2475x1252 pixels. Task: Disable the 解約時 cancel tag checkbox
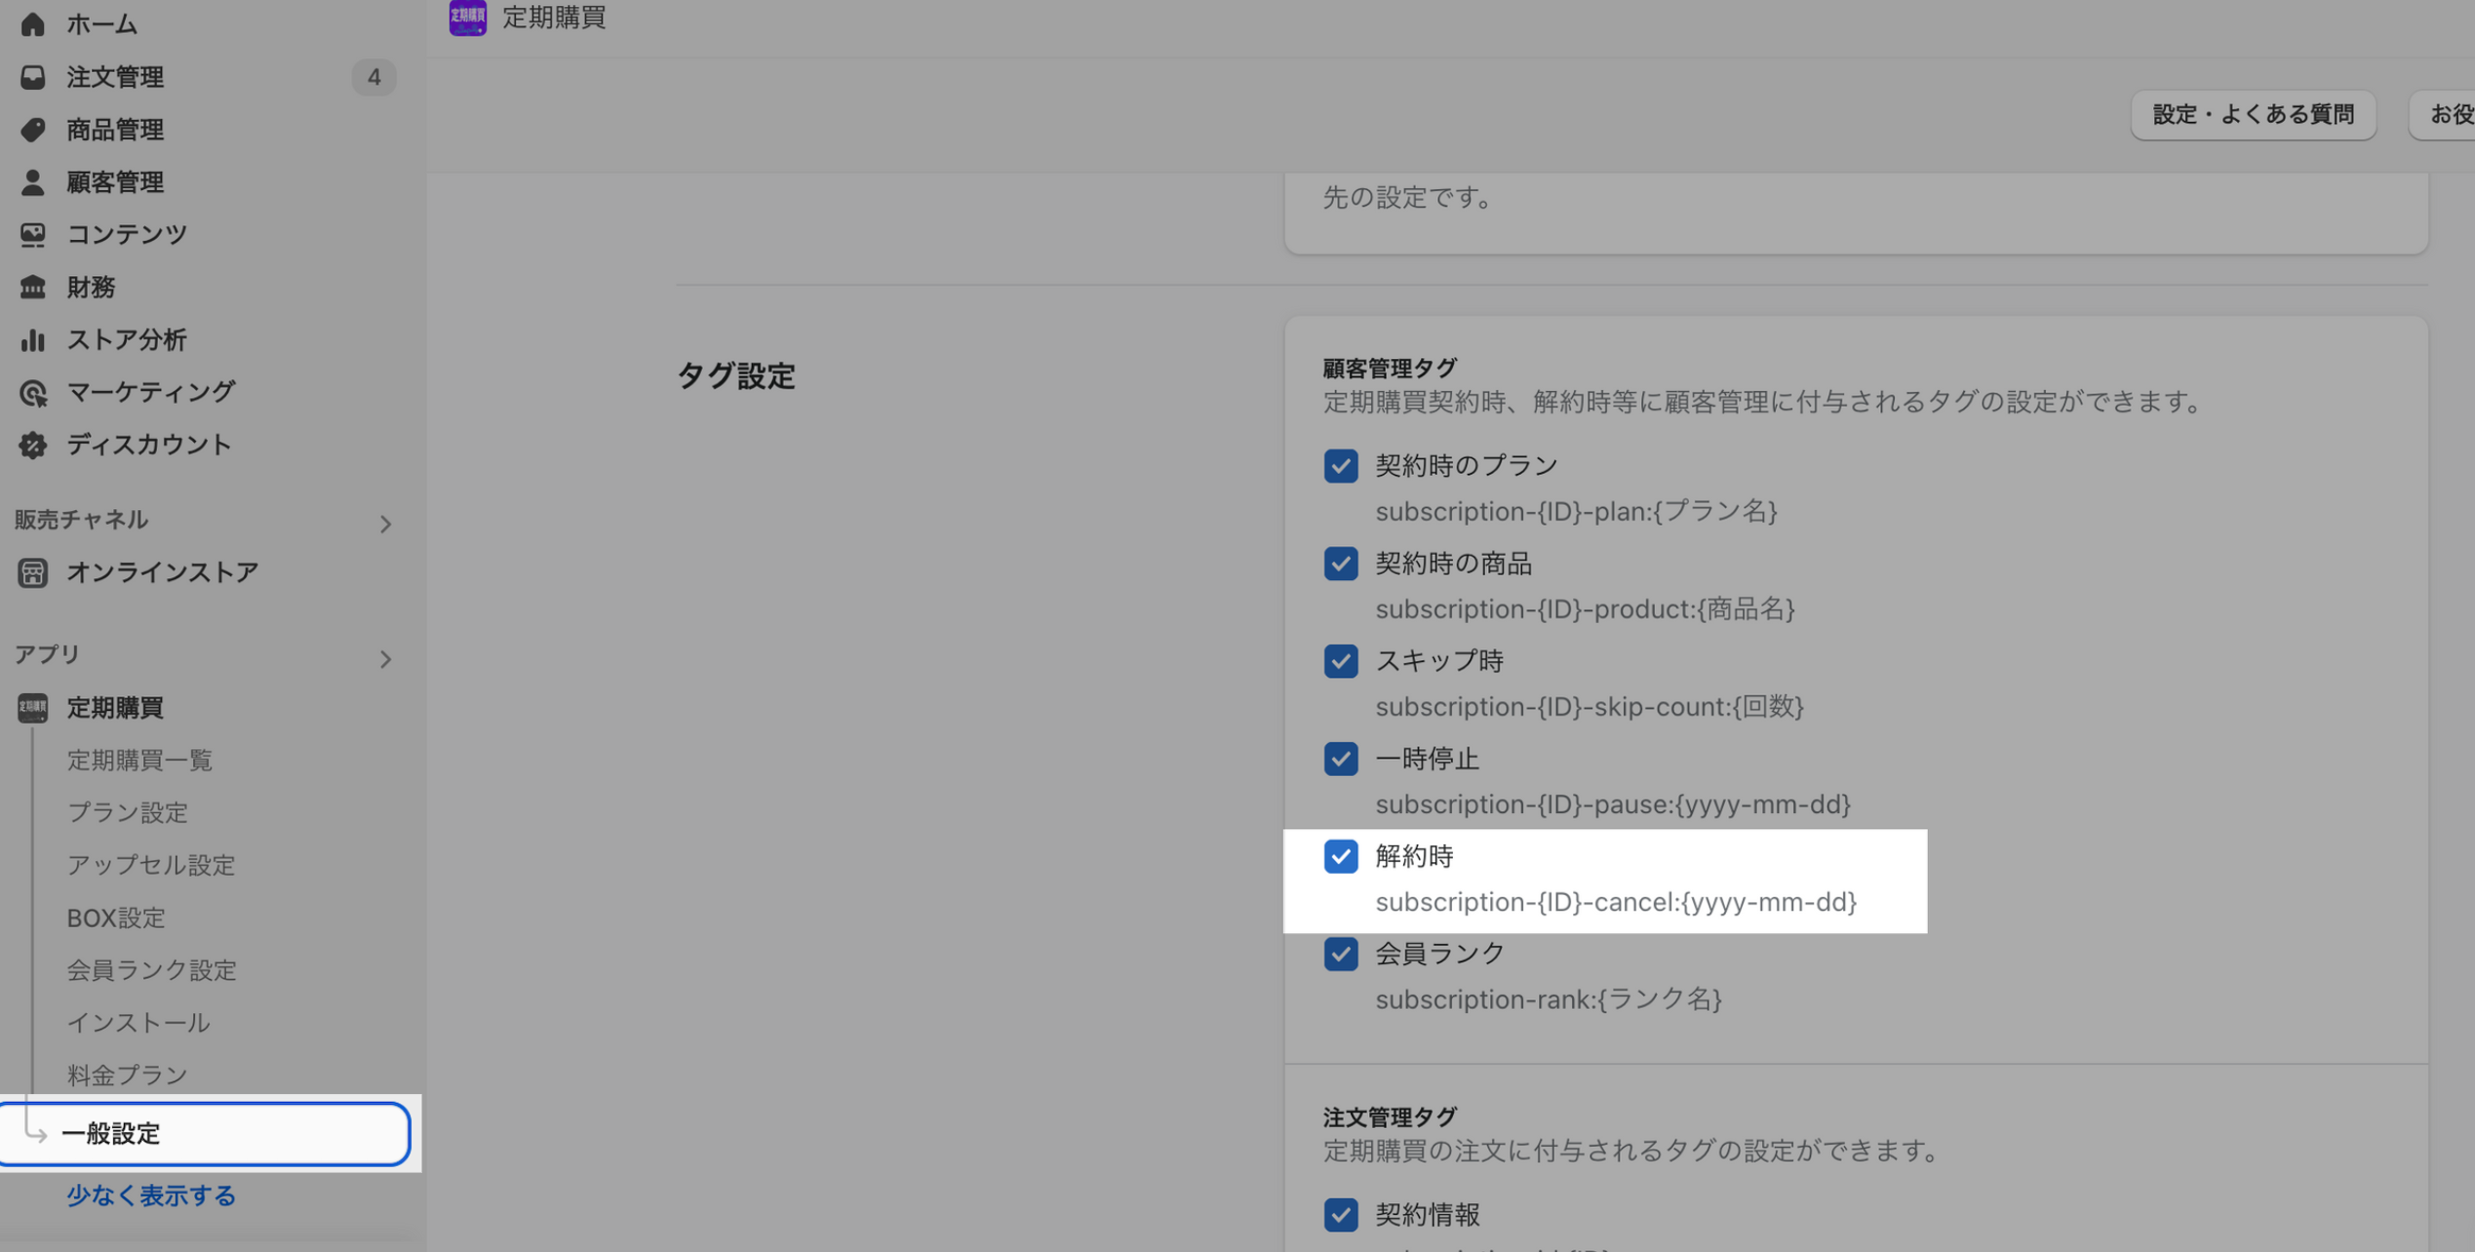pos(1340,856)
